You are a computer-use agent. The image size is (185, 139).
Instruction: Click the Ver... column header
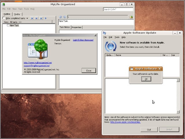(x=165, y=55)
